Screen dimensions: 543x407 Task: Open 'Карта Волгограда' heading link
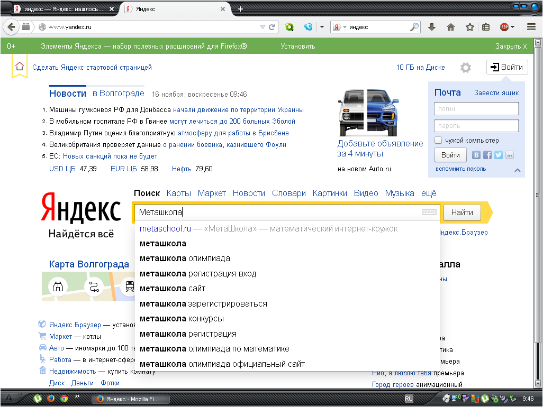point(89,264)
